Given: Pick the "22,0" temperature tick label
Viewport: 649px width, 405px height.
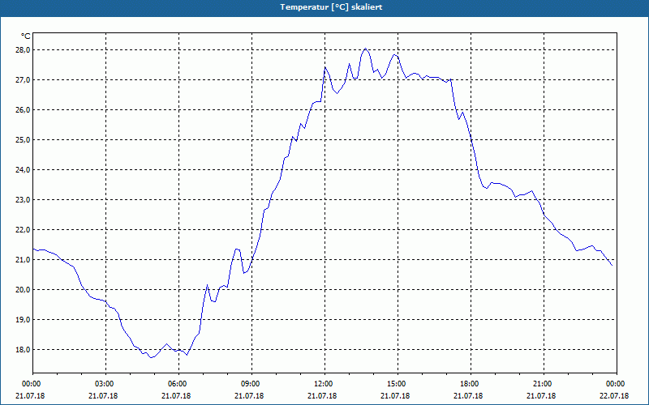Looking at the screenshot, I should 23,230.
